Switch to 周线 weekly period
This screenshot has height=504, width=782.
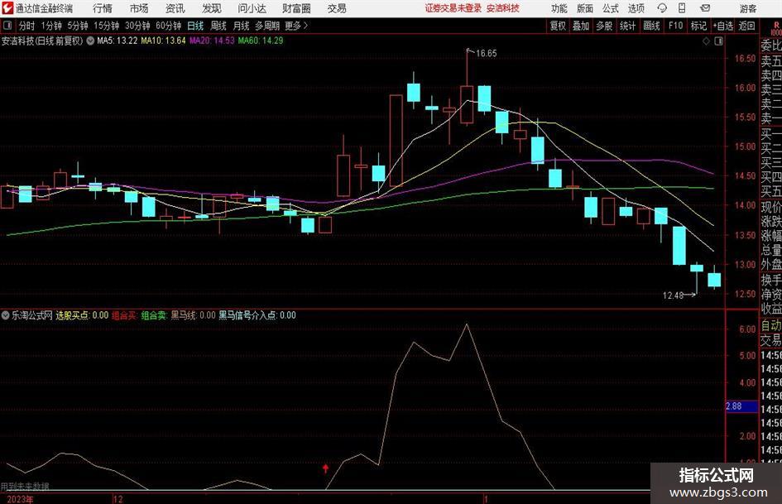(218, 26)
